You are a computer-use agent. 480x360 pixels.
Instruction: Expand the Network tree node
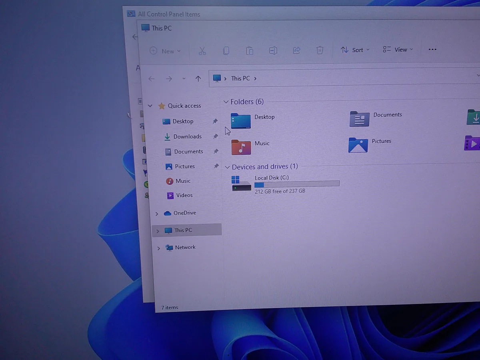point(158,248)
